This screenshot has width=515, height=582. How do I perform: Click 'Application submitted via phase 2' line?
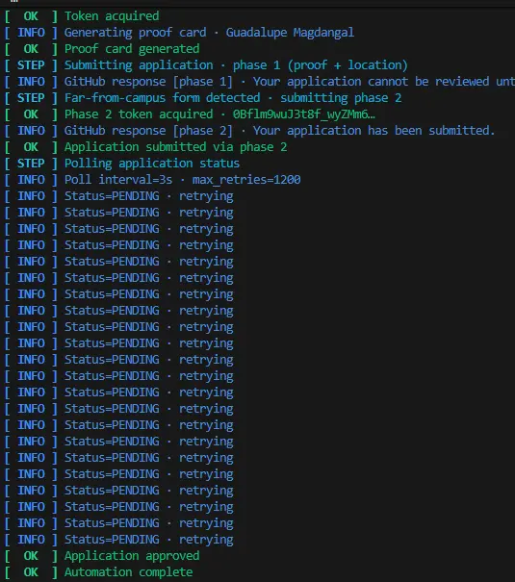pyautogui.click(x=146, y=147)
